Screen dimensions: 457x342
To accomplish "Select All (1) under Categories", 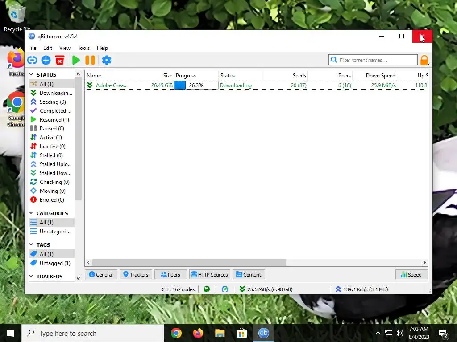I will [x=52, y=223].
